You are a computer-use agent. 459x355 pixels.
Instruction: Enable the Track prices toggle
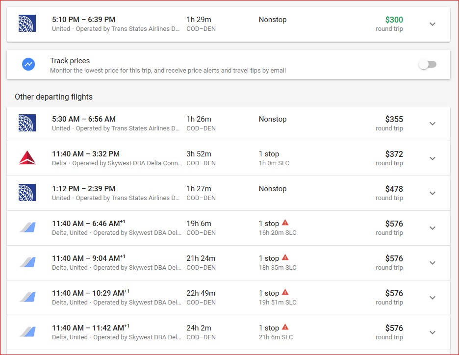pos(427,64)
